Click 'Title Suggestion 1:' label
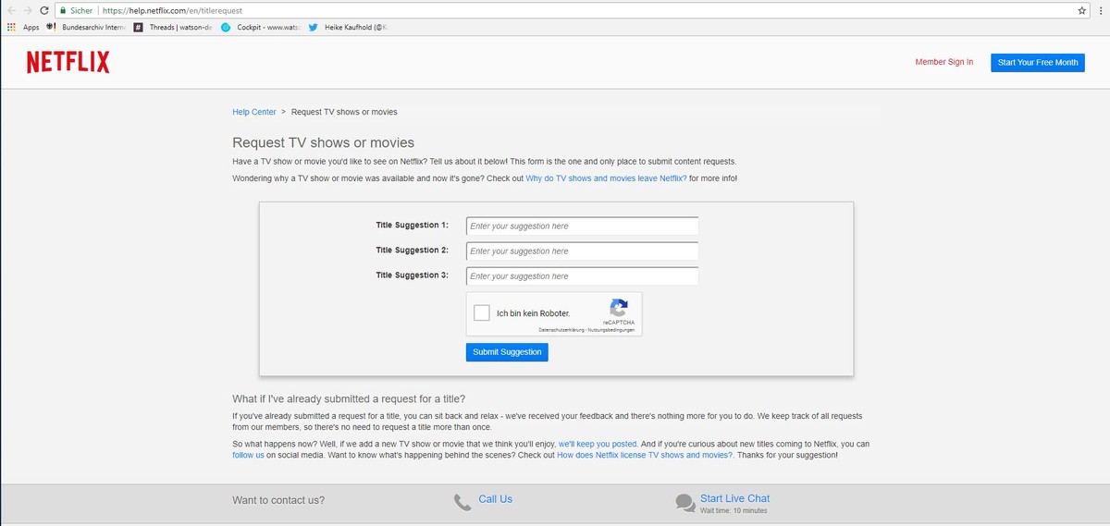 point(412,226)
